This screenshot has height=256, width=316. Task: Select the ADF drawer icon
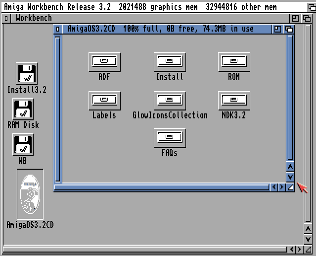104,62
